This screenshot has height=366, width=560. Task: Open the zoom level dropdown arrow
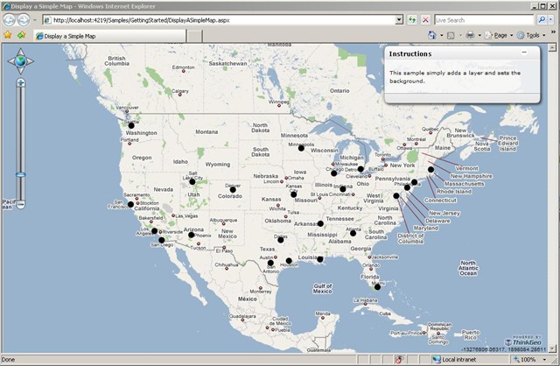coord(544,360)
